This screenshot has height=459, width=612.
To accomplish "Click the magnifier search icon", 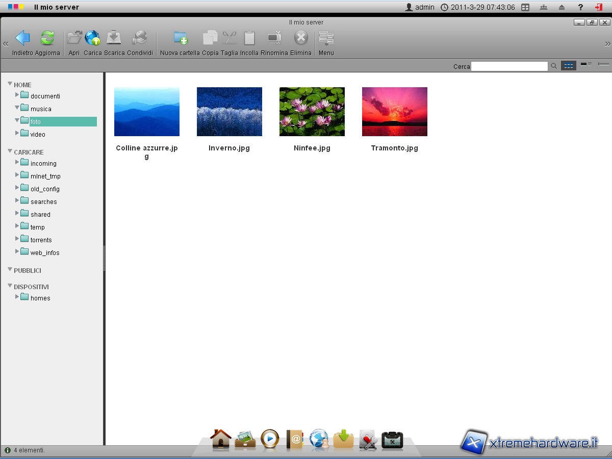I will pos(554,66).
